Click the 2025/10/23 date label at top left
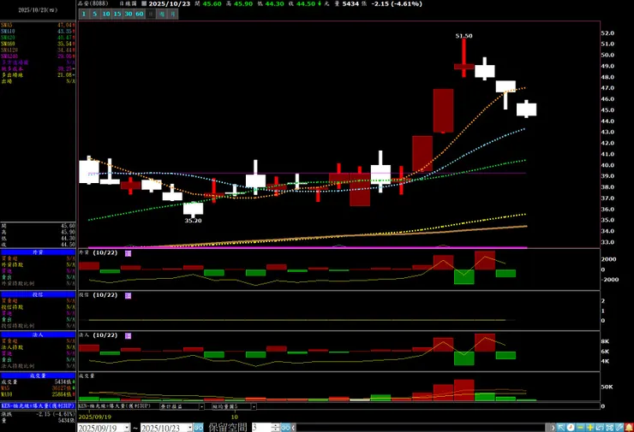The height and width of the screenshot is (432, 634). tap(38, 10)
